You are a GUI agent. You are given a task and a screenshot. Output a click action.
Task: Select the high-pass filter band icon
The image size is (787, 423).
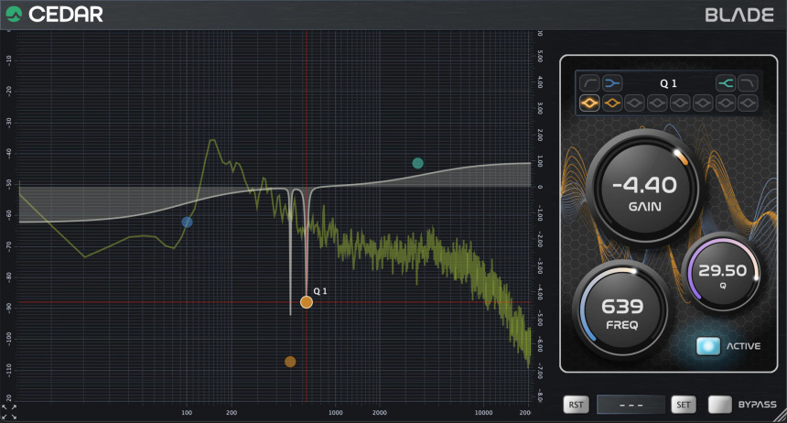click(589, 83)
